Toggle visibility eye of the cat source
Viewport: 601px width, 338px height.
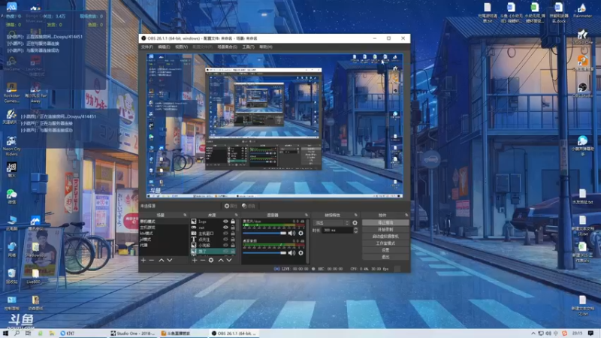click(x=225, y=228)
